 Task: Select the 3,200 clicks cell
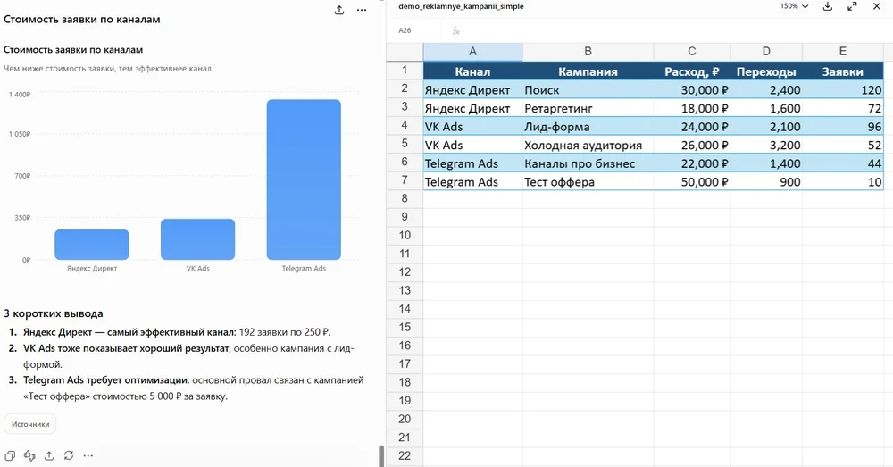pyautogui.click(x=766, y=146)
